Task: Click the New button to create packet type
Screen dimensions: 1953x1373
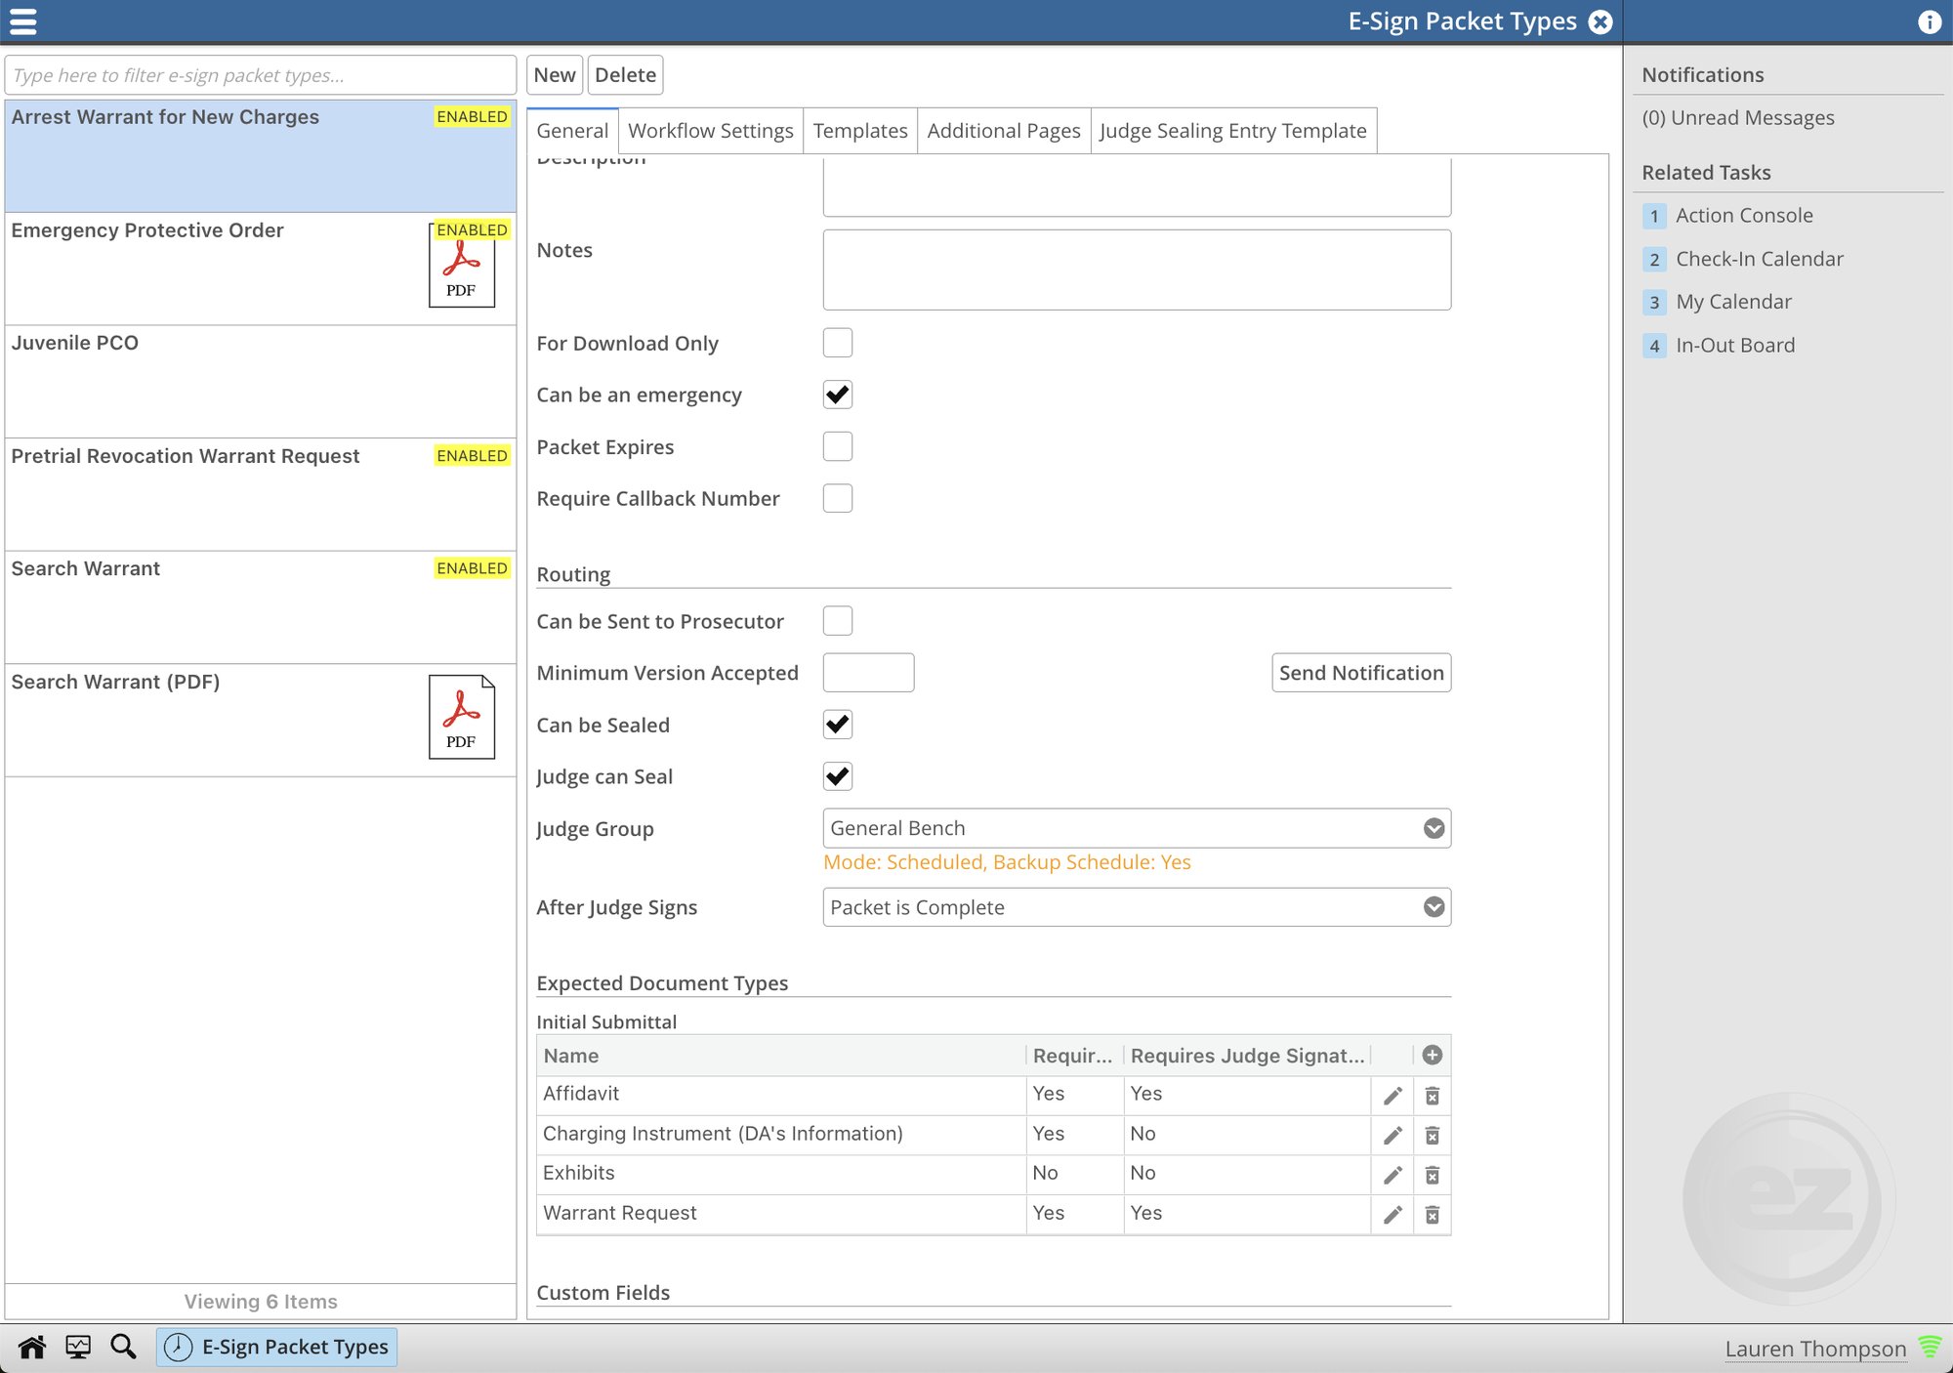Action: click(554, 73)
